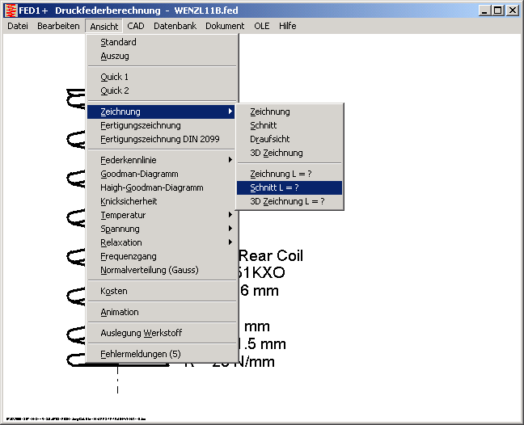Maximize the FED1+ window
This screenshot has height=425, width=524.
click(x=498, y=11)
